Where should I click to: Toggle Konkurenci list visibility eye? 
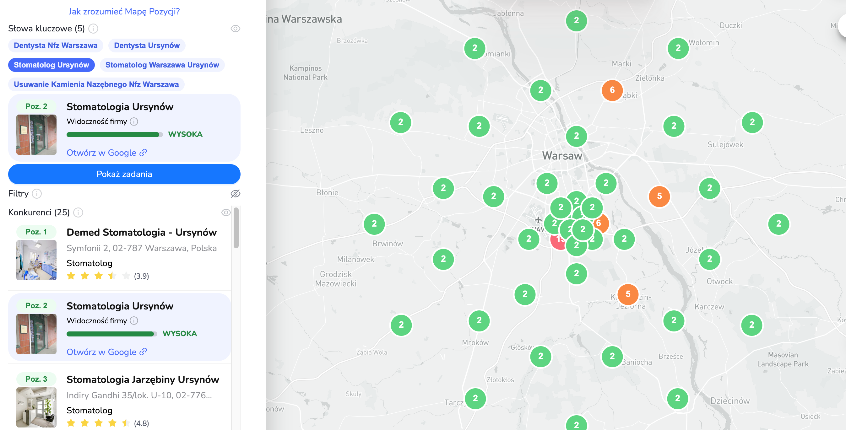pos(225,212)
